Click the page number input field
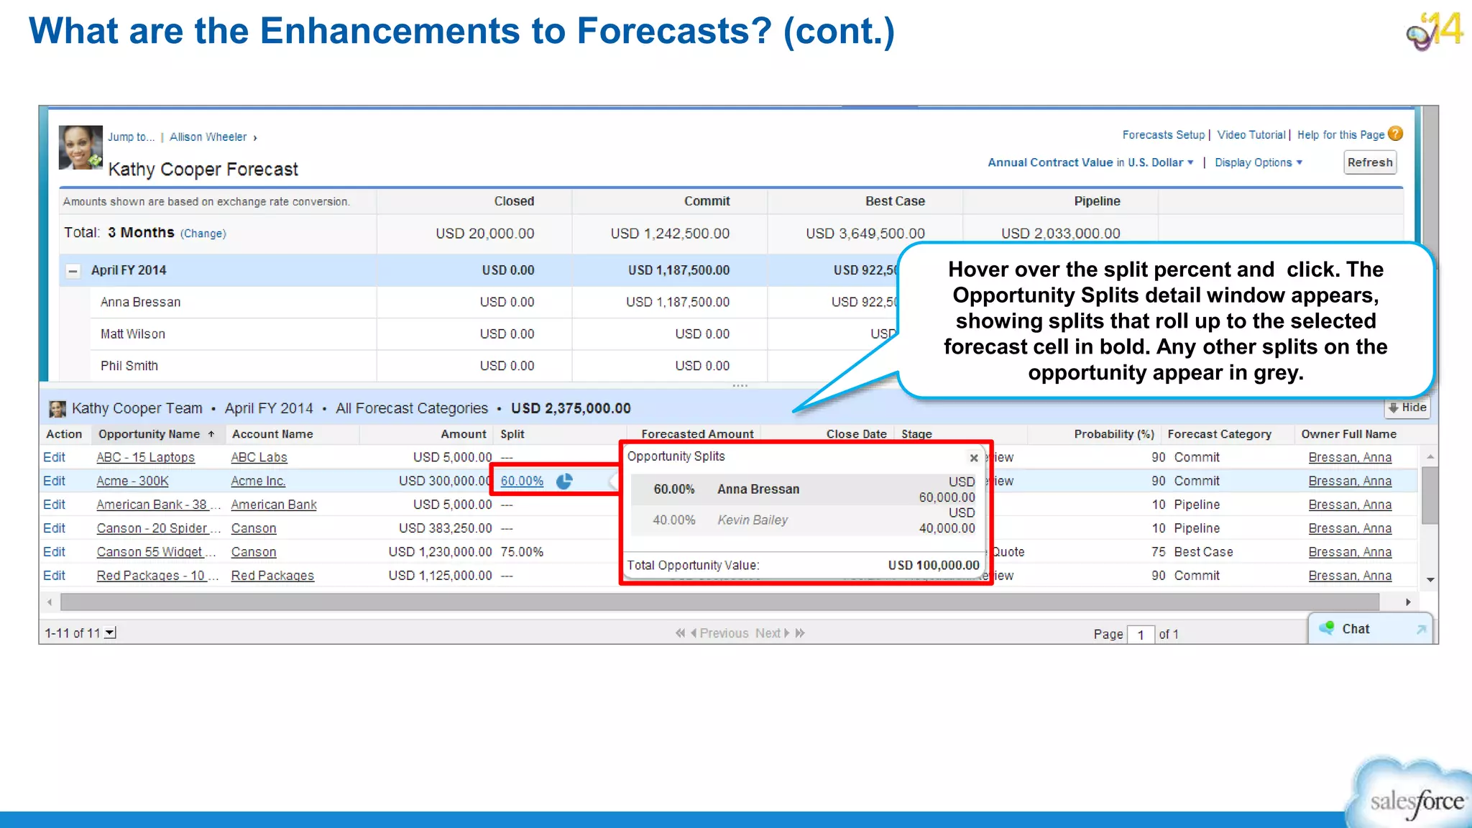 coord(1141,634)
